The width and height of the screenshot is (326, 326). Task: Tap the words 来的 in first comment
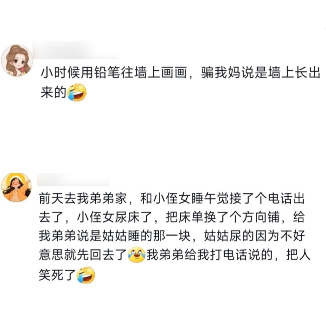point(53,93)
